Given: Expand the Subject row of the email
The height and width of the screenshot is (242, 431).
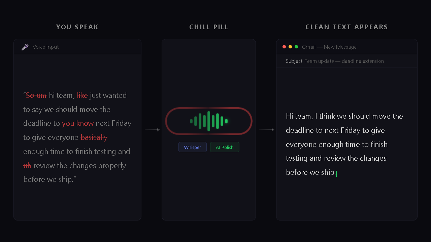Looking at the screenshot, I should coord(347,61).
